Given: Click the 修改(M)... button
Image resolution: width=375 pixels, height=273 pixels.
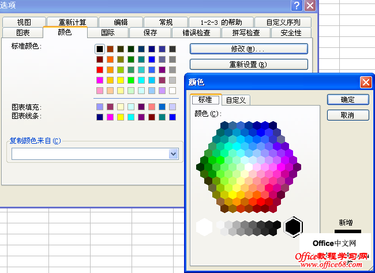Looking at the screenshot, I should 249,49.
